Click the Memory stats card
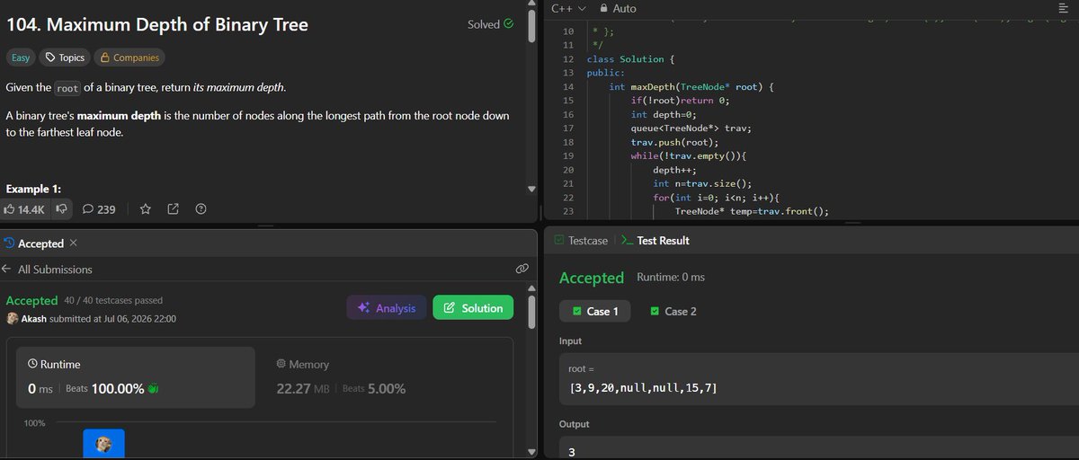This screenshot has width=1079, height=460. pyautogui.click(x=385, y=377)
